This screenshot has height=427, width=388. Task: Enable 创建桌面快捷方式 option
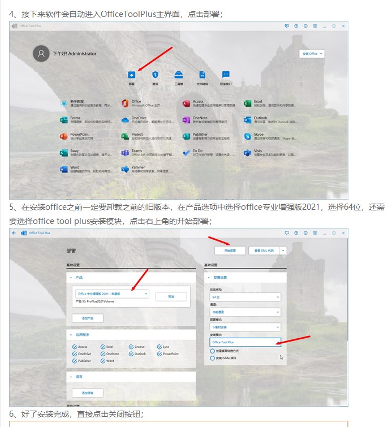click(212, 351)
